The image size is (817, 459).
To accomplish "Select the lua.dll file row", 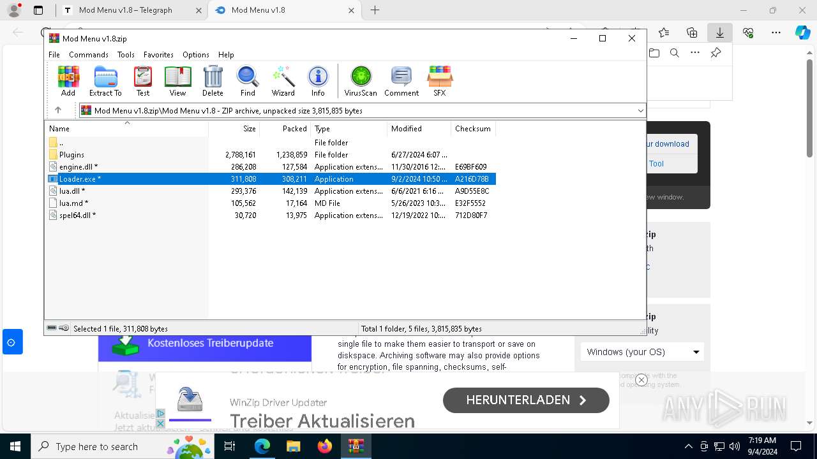I will point(271,191).
